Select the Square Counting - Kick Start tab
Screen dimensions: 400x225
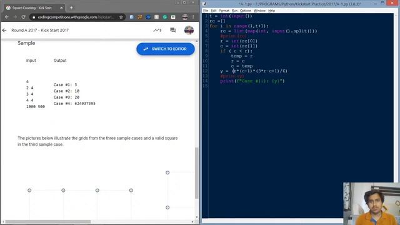coord(35,8)
